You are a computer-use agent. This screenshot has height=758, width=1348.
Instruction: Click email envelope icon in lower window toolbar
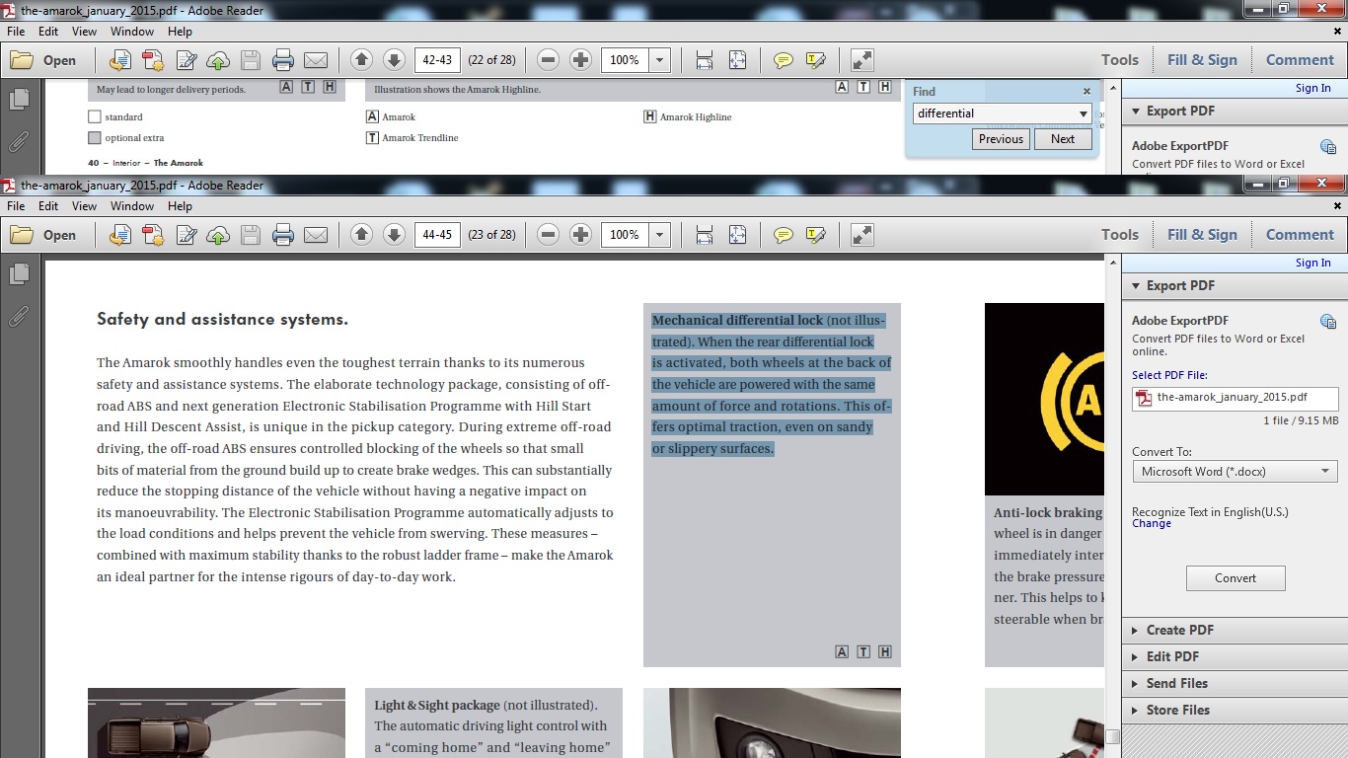(x=316, y=235)
